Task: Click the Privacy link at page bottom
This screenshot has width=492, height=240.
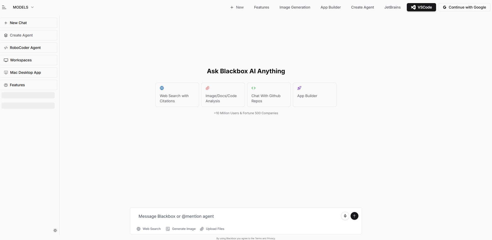Action: (271, 238)
